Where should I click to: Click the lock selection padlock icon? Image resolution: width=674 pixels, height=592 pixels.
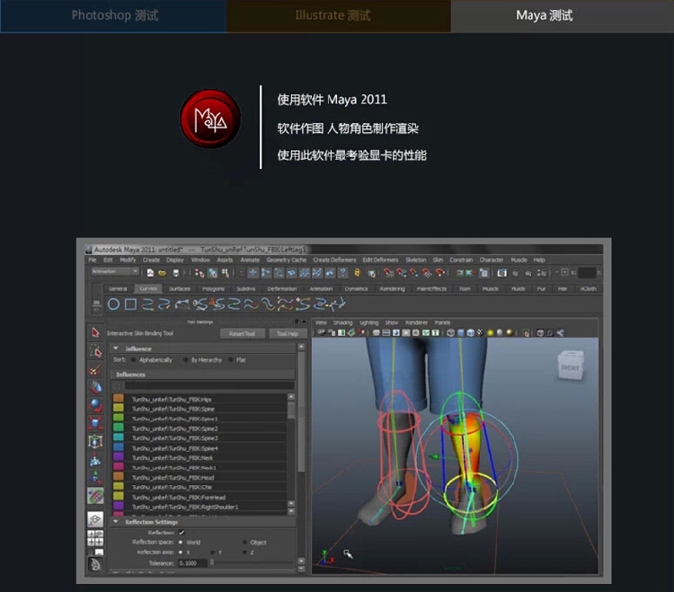[x=357, y=272]
